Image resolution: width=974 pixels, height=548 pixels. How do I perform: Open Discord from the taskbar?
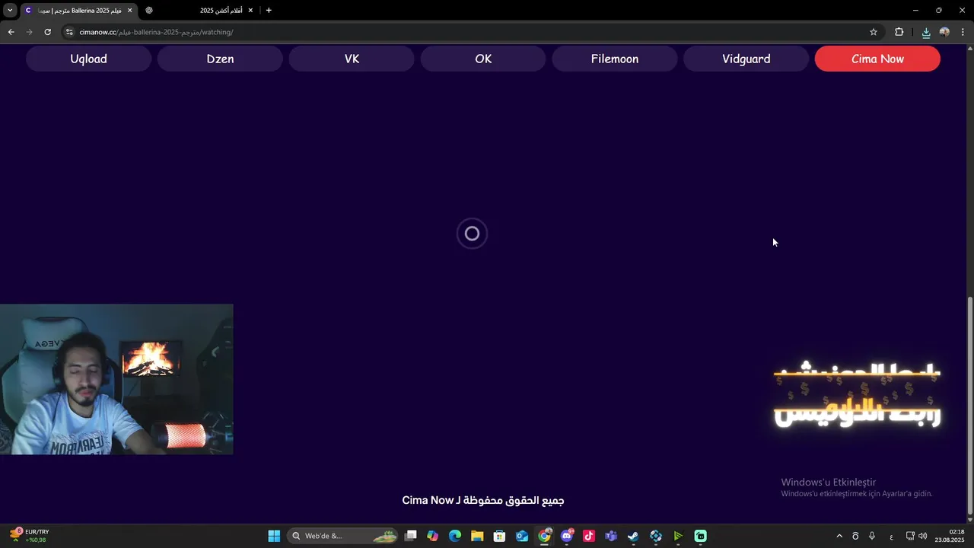pos(567,536)
